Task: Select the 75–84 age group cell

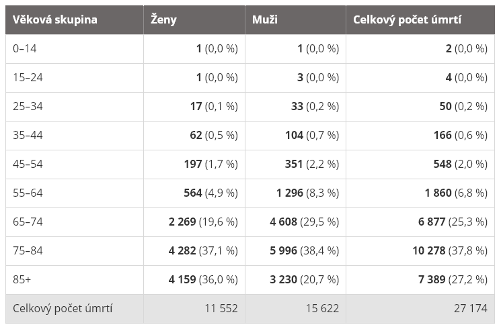Action: [28, 250]
